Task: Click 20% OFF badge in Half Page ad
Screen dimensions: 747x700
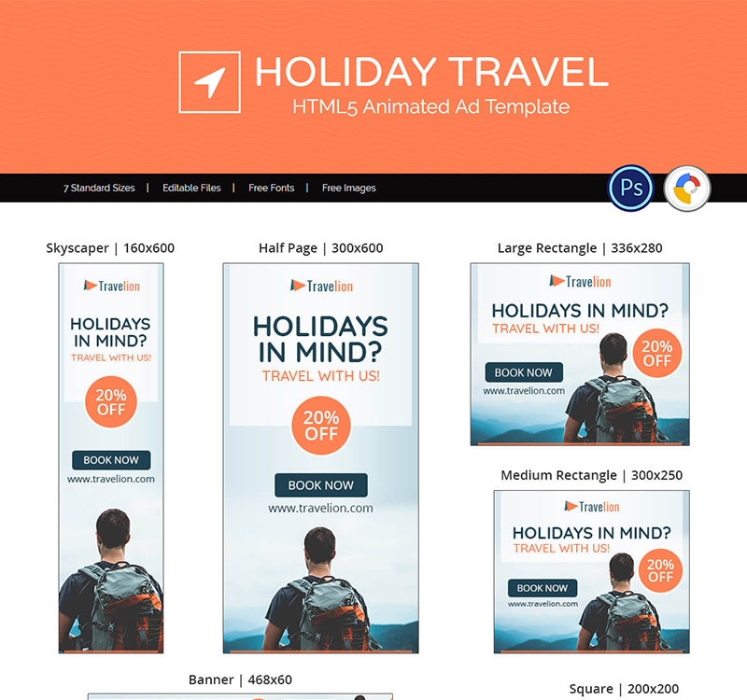Action: click(x=321, y=426)
